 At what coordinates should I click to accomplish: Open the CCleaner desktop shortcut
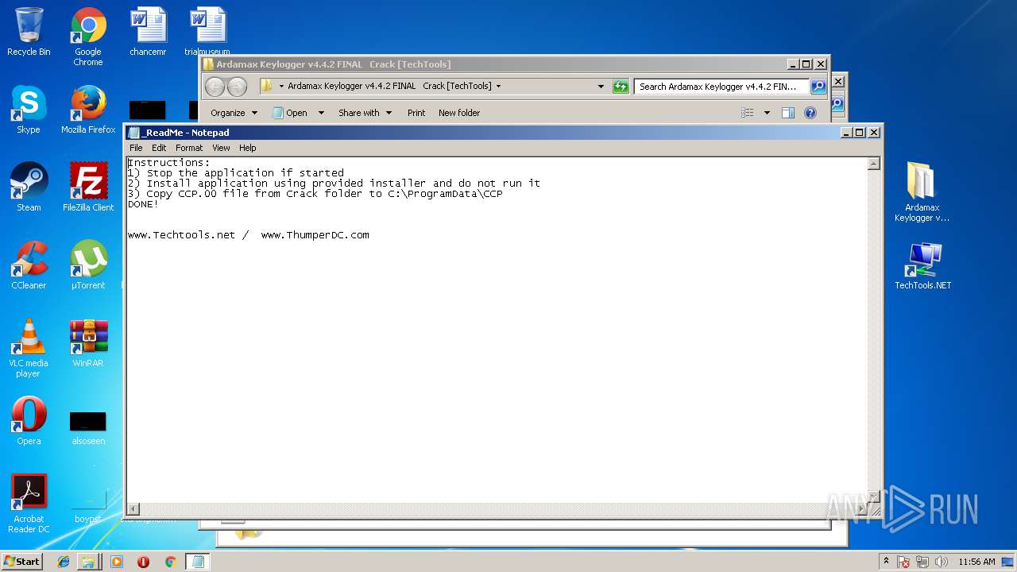[x=29, y=265]
